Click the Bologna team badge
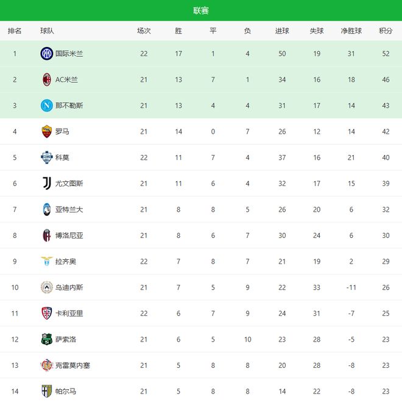 tap(47, 235)
